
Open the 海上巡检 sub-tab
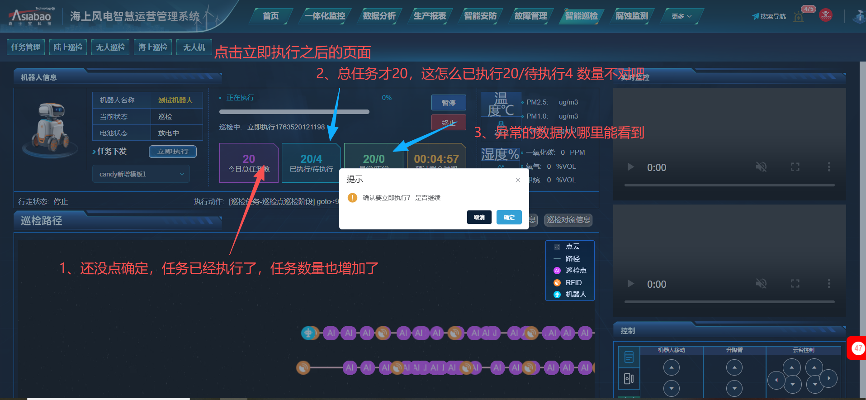(x=153, y=47)
